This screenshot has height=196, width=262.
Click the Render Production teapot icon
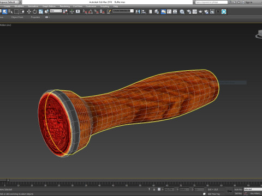200,11
